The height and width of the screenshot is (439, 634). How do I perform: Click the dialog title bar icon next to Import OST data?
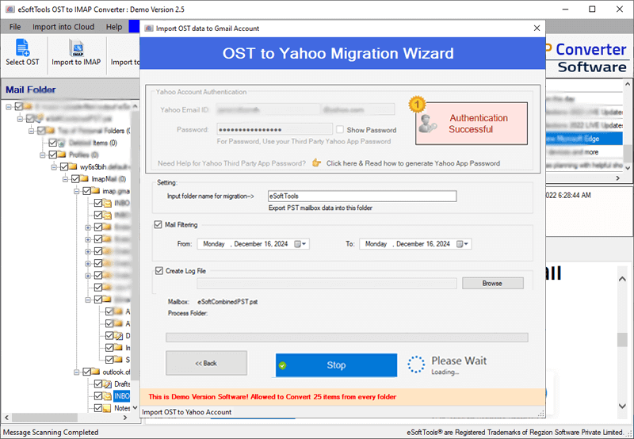point(149,29)
